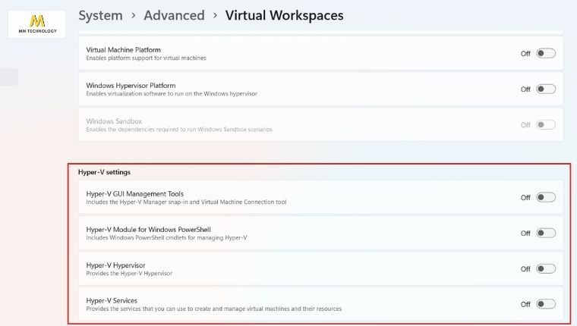Click 'Provides the Hyper-V Hypervisor' description
The image size is (577, 326).
[129, 274]
